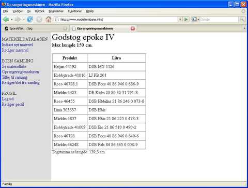The image size is (248, 188).
Task: Open the Forward button history dropdown
Action: click(23, 19)
